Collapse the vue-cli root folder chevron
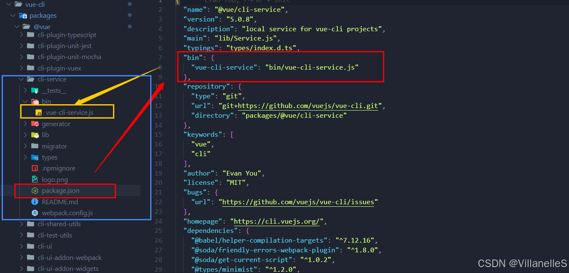This screenshot has width=569, height=273. coord(9,4)
